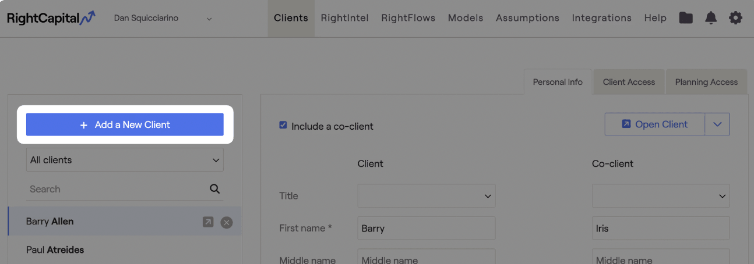Image resolution: width=754 pixels, height=264 pixels.
Task: Remove Barry Allen with the X icon
Action: 227,222
